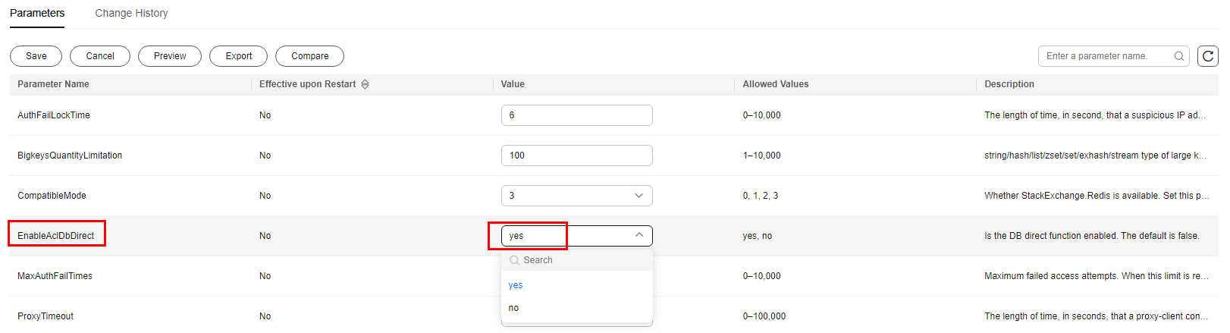Select 'no' in the dropdown list
This screenshot has height=333, width=1230.
coord(514,308)
